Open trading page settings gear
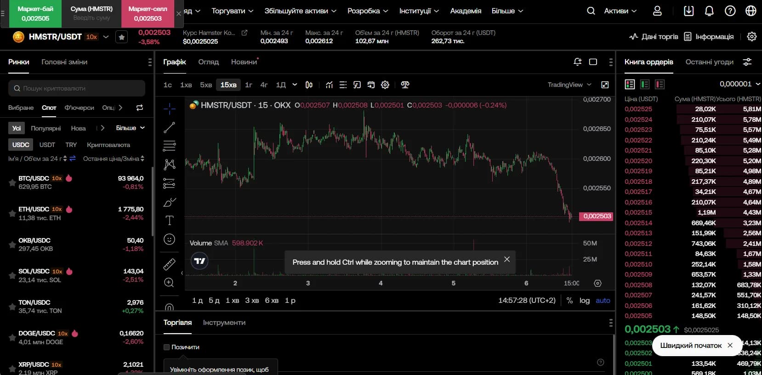Screen dimensions: 762x375 coord(751,36)
